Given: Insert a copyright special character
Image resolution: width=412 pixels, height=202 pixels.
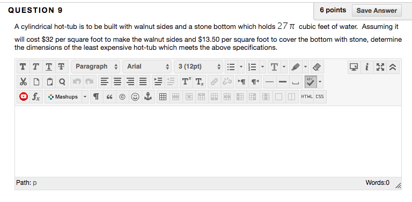Looking at the screenshot, I should click(x=122, y=97).
